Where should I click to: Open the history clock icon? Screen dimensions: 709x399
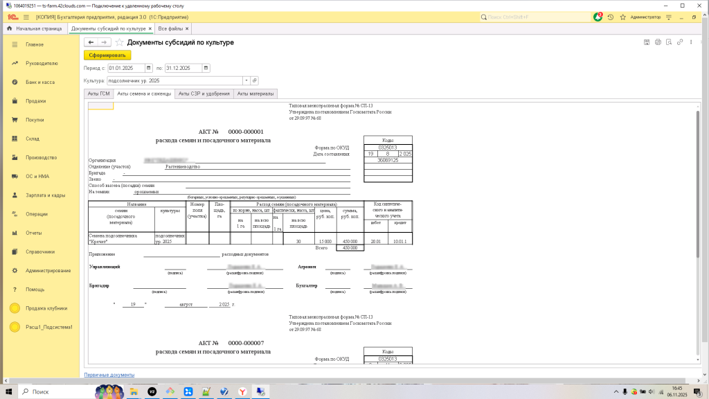tap(611, 17)
